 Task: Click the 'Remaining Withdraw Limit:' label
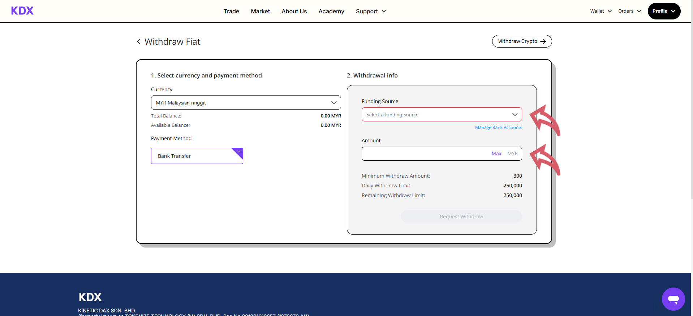[x=393, y=195]
